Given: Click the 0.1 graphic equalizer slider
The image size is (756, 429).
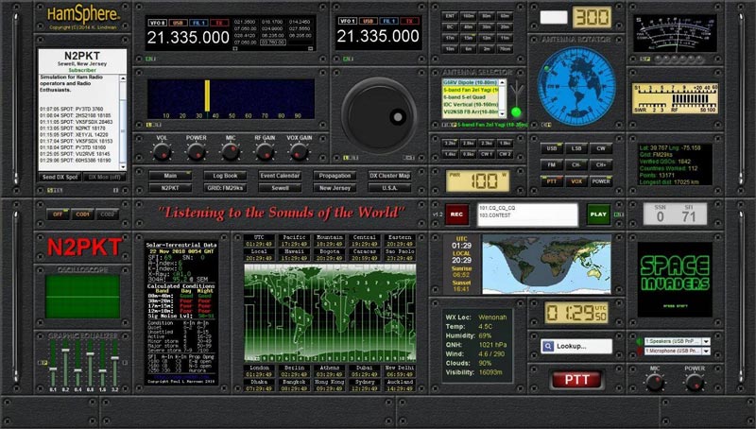Looking at the screenshot, I should click(x=53, y=364).
